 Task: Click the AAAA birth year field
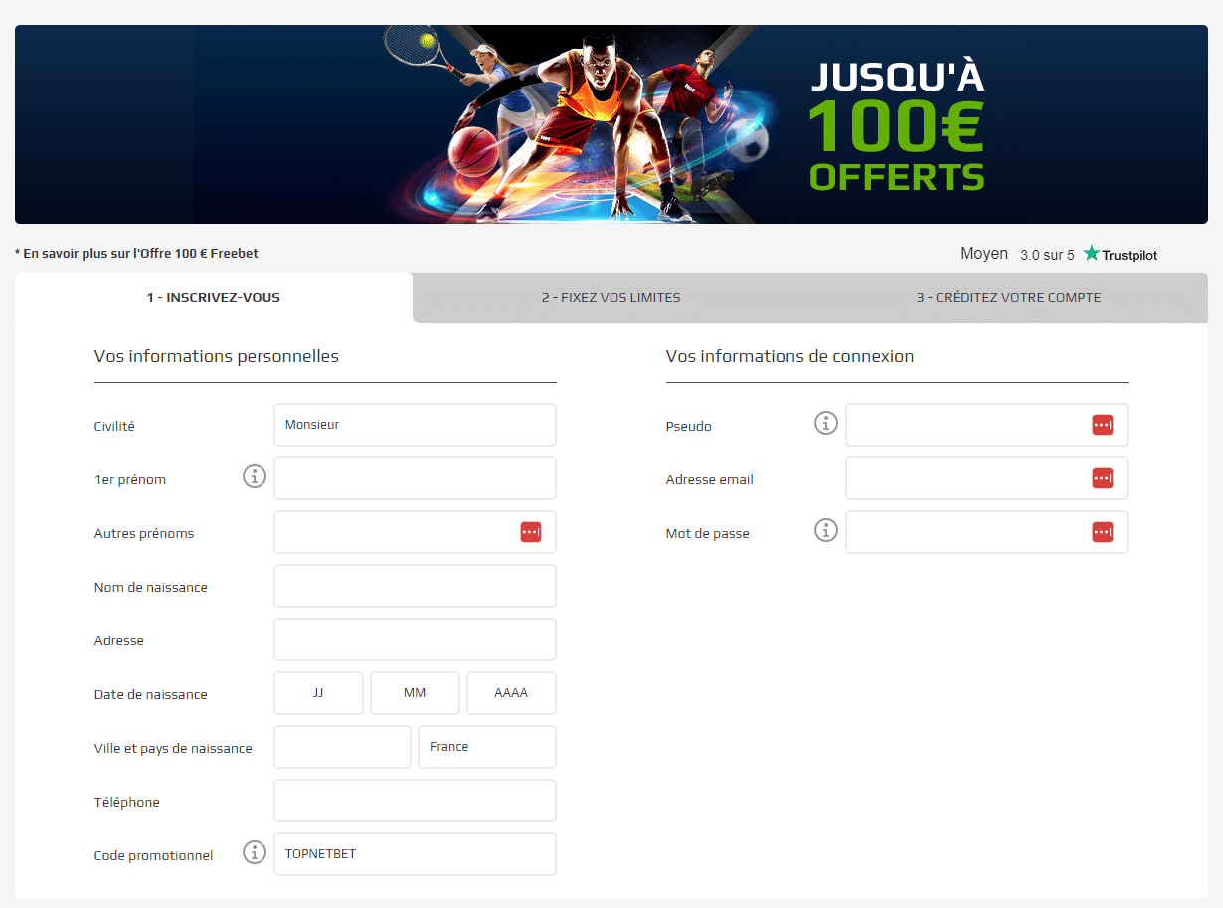pyautogui.click(x=511, y=693)
